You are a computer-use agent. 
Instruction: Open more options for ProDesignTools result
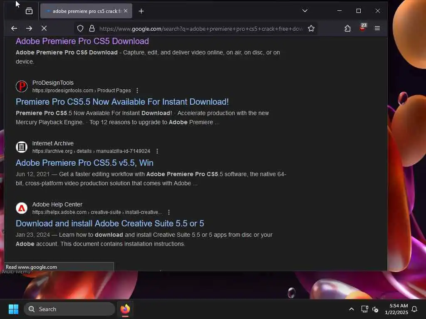point(137,91)
